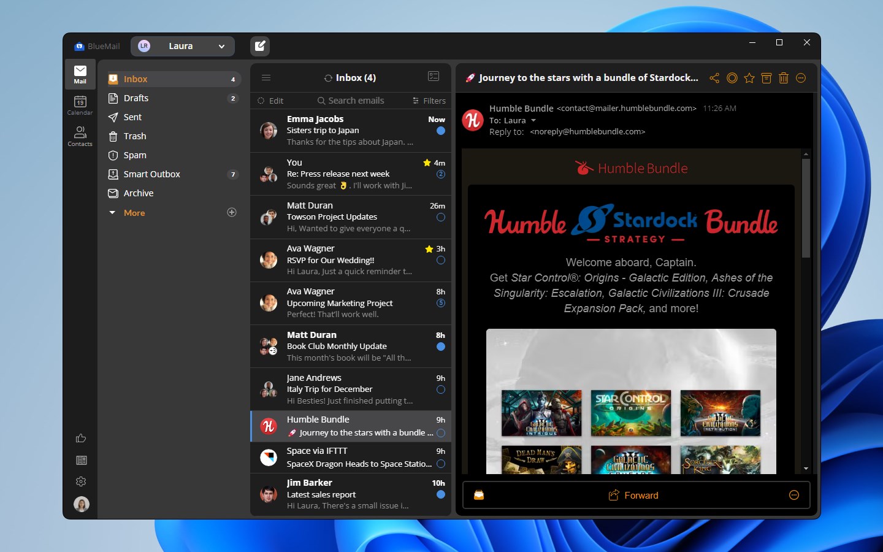
Task: Open the Calendar section
Action: coord(80,105)
